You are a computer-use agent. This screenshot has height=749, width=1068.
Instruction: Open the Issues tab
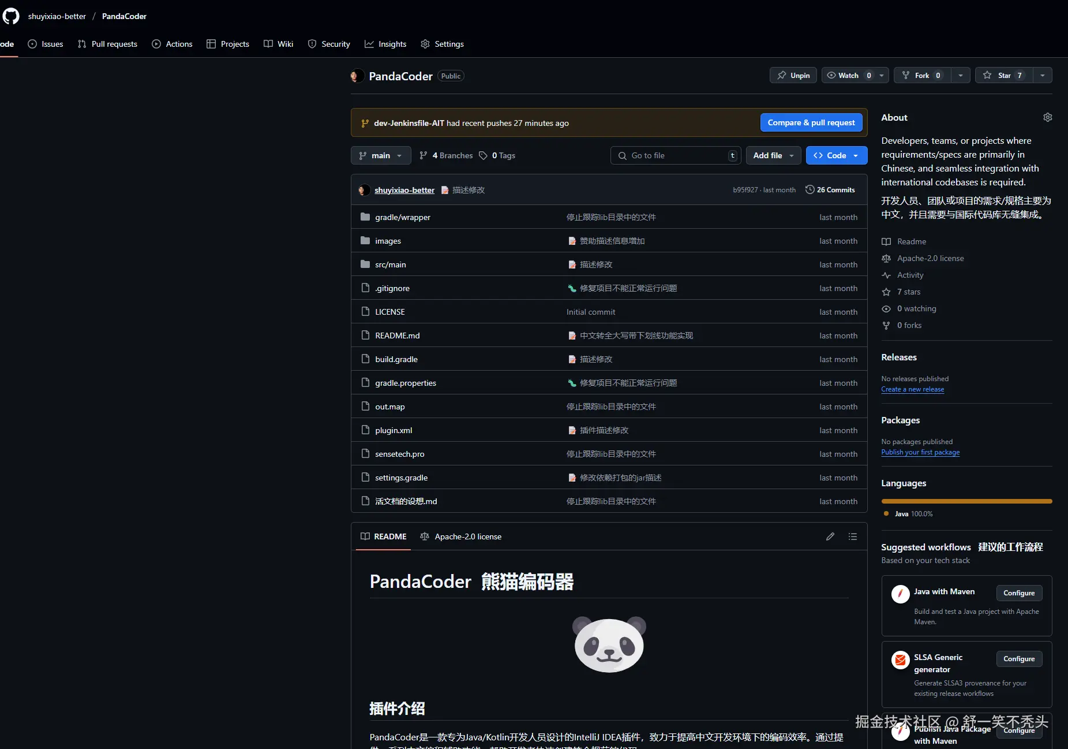[46, 44]
